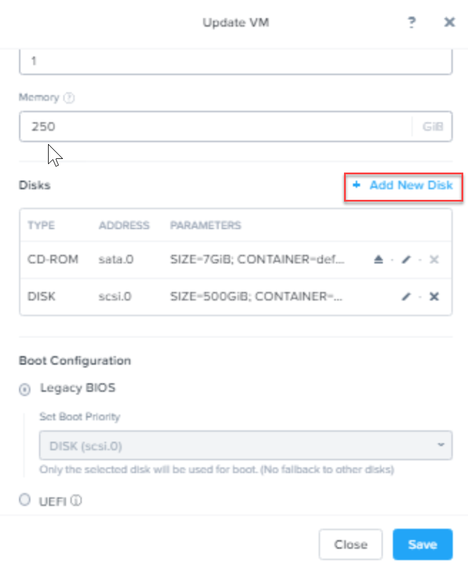468x571 pixels.
Task: Edit the scsi.0 DISK entry
Action: (406, 296)
